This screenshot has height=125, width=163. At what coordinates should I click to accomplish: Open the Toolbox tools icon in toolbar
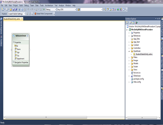[x=116, y=9]
